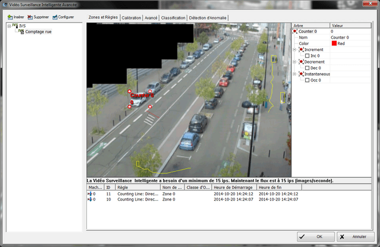Enable the Occ 0 checkbox

coord(307,80)
